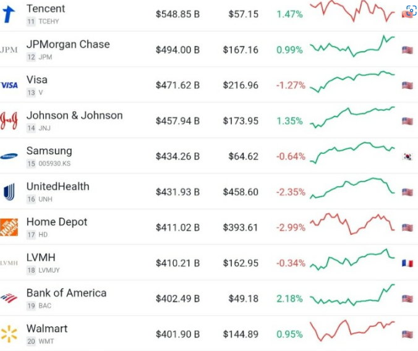This screenshot has width=418, height=351.
Task: Click the Home Depot 30-day price chart
Action: [x=352, y=224]
